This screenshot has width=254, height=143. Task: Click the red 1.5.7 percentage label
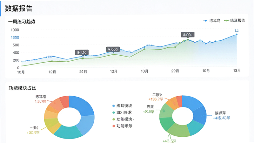[x=41, y=101]
